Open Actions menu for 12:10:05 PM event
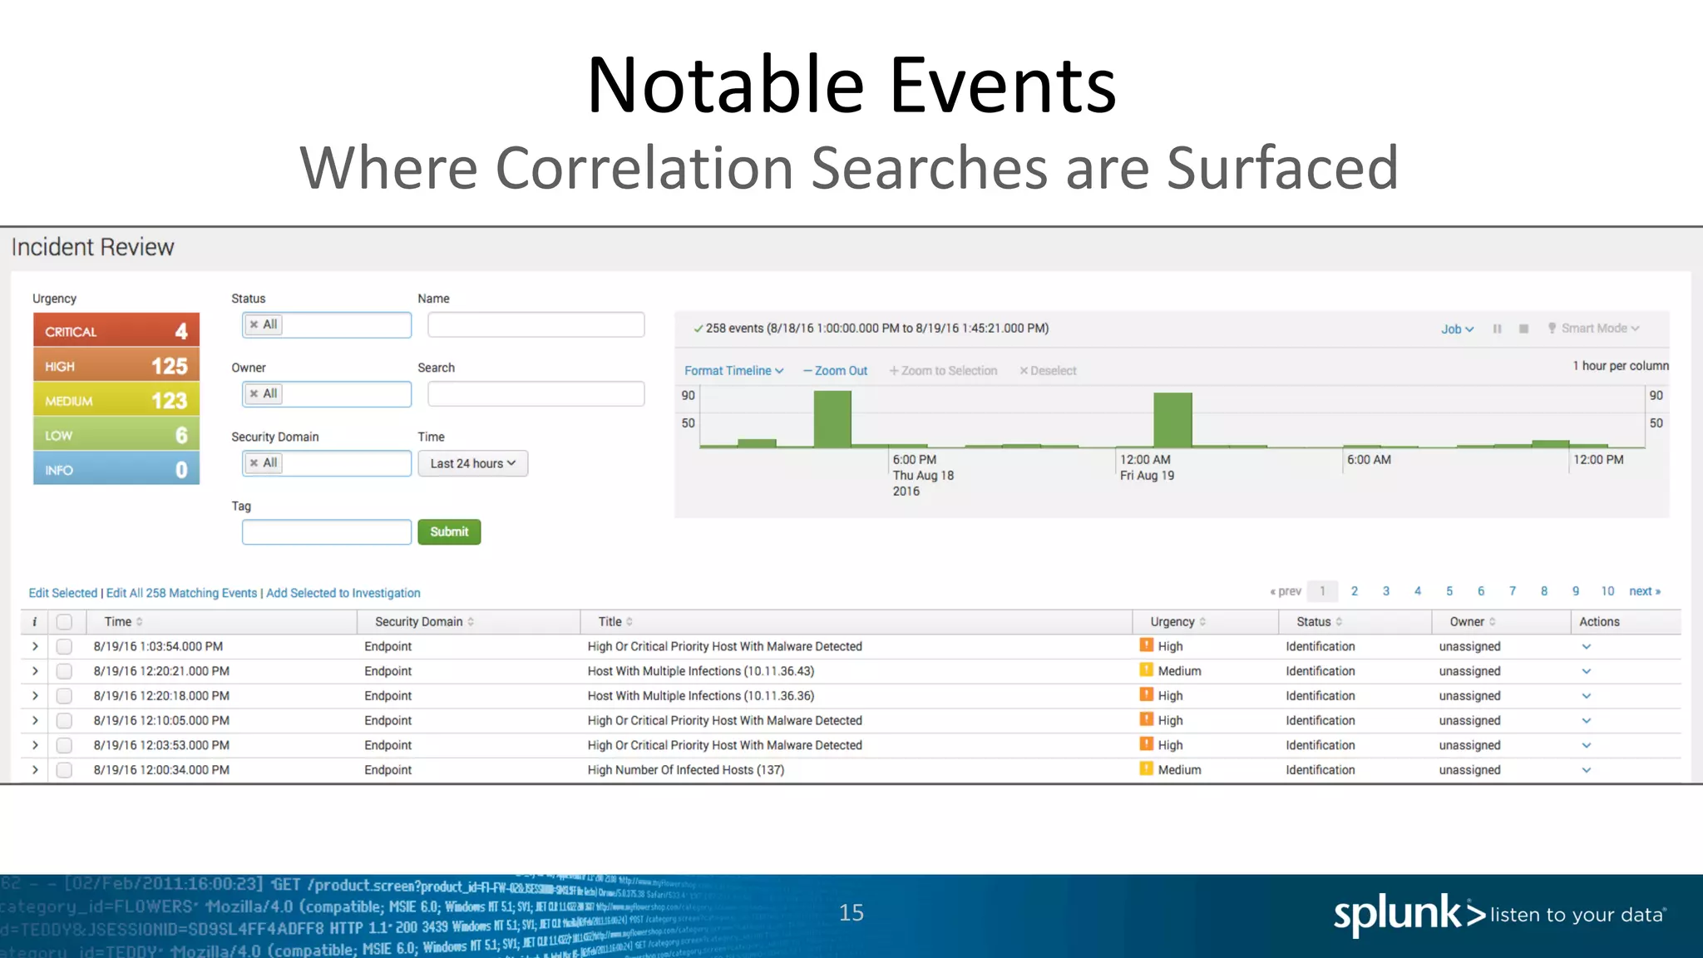 point(1587,720)
